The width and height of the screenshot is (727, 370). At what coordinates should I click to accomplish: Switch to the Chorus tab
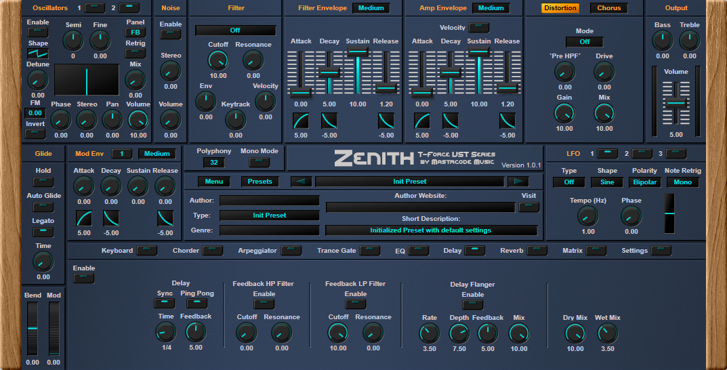tap(609, 8)
